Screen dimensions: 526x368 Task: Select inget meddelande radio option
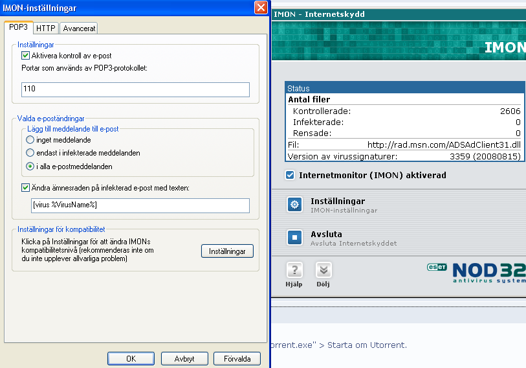point(30,140)
